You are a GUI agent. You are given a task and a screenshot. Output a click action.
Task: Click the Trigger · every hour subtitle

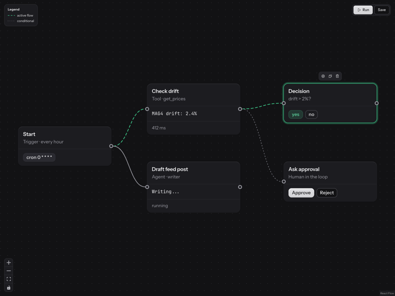pos(43,142)
